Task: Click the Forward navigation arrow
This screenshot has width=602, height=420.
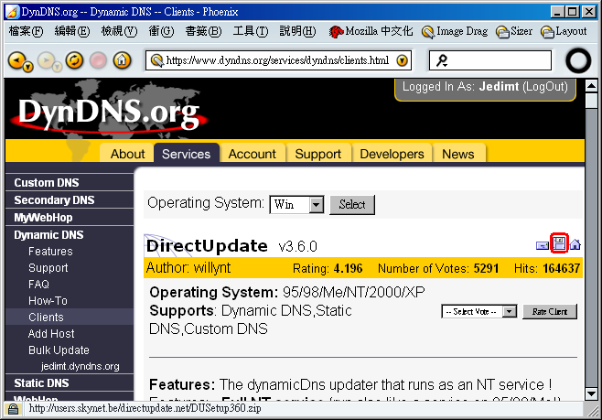Action: (46, 60)
